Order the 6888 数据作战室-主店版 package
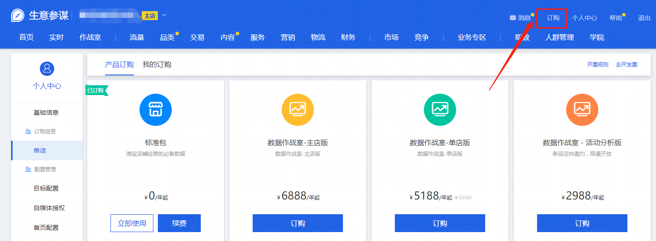The height and width of the screenshot is (241, 656). (x=297, y=223)
